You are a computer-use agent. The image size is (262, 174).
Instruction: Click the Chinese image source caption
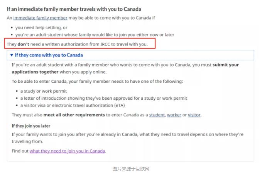pyautogui.click(x=131, y=169)
